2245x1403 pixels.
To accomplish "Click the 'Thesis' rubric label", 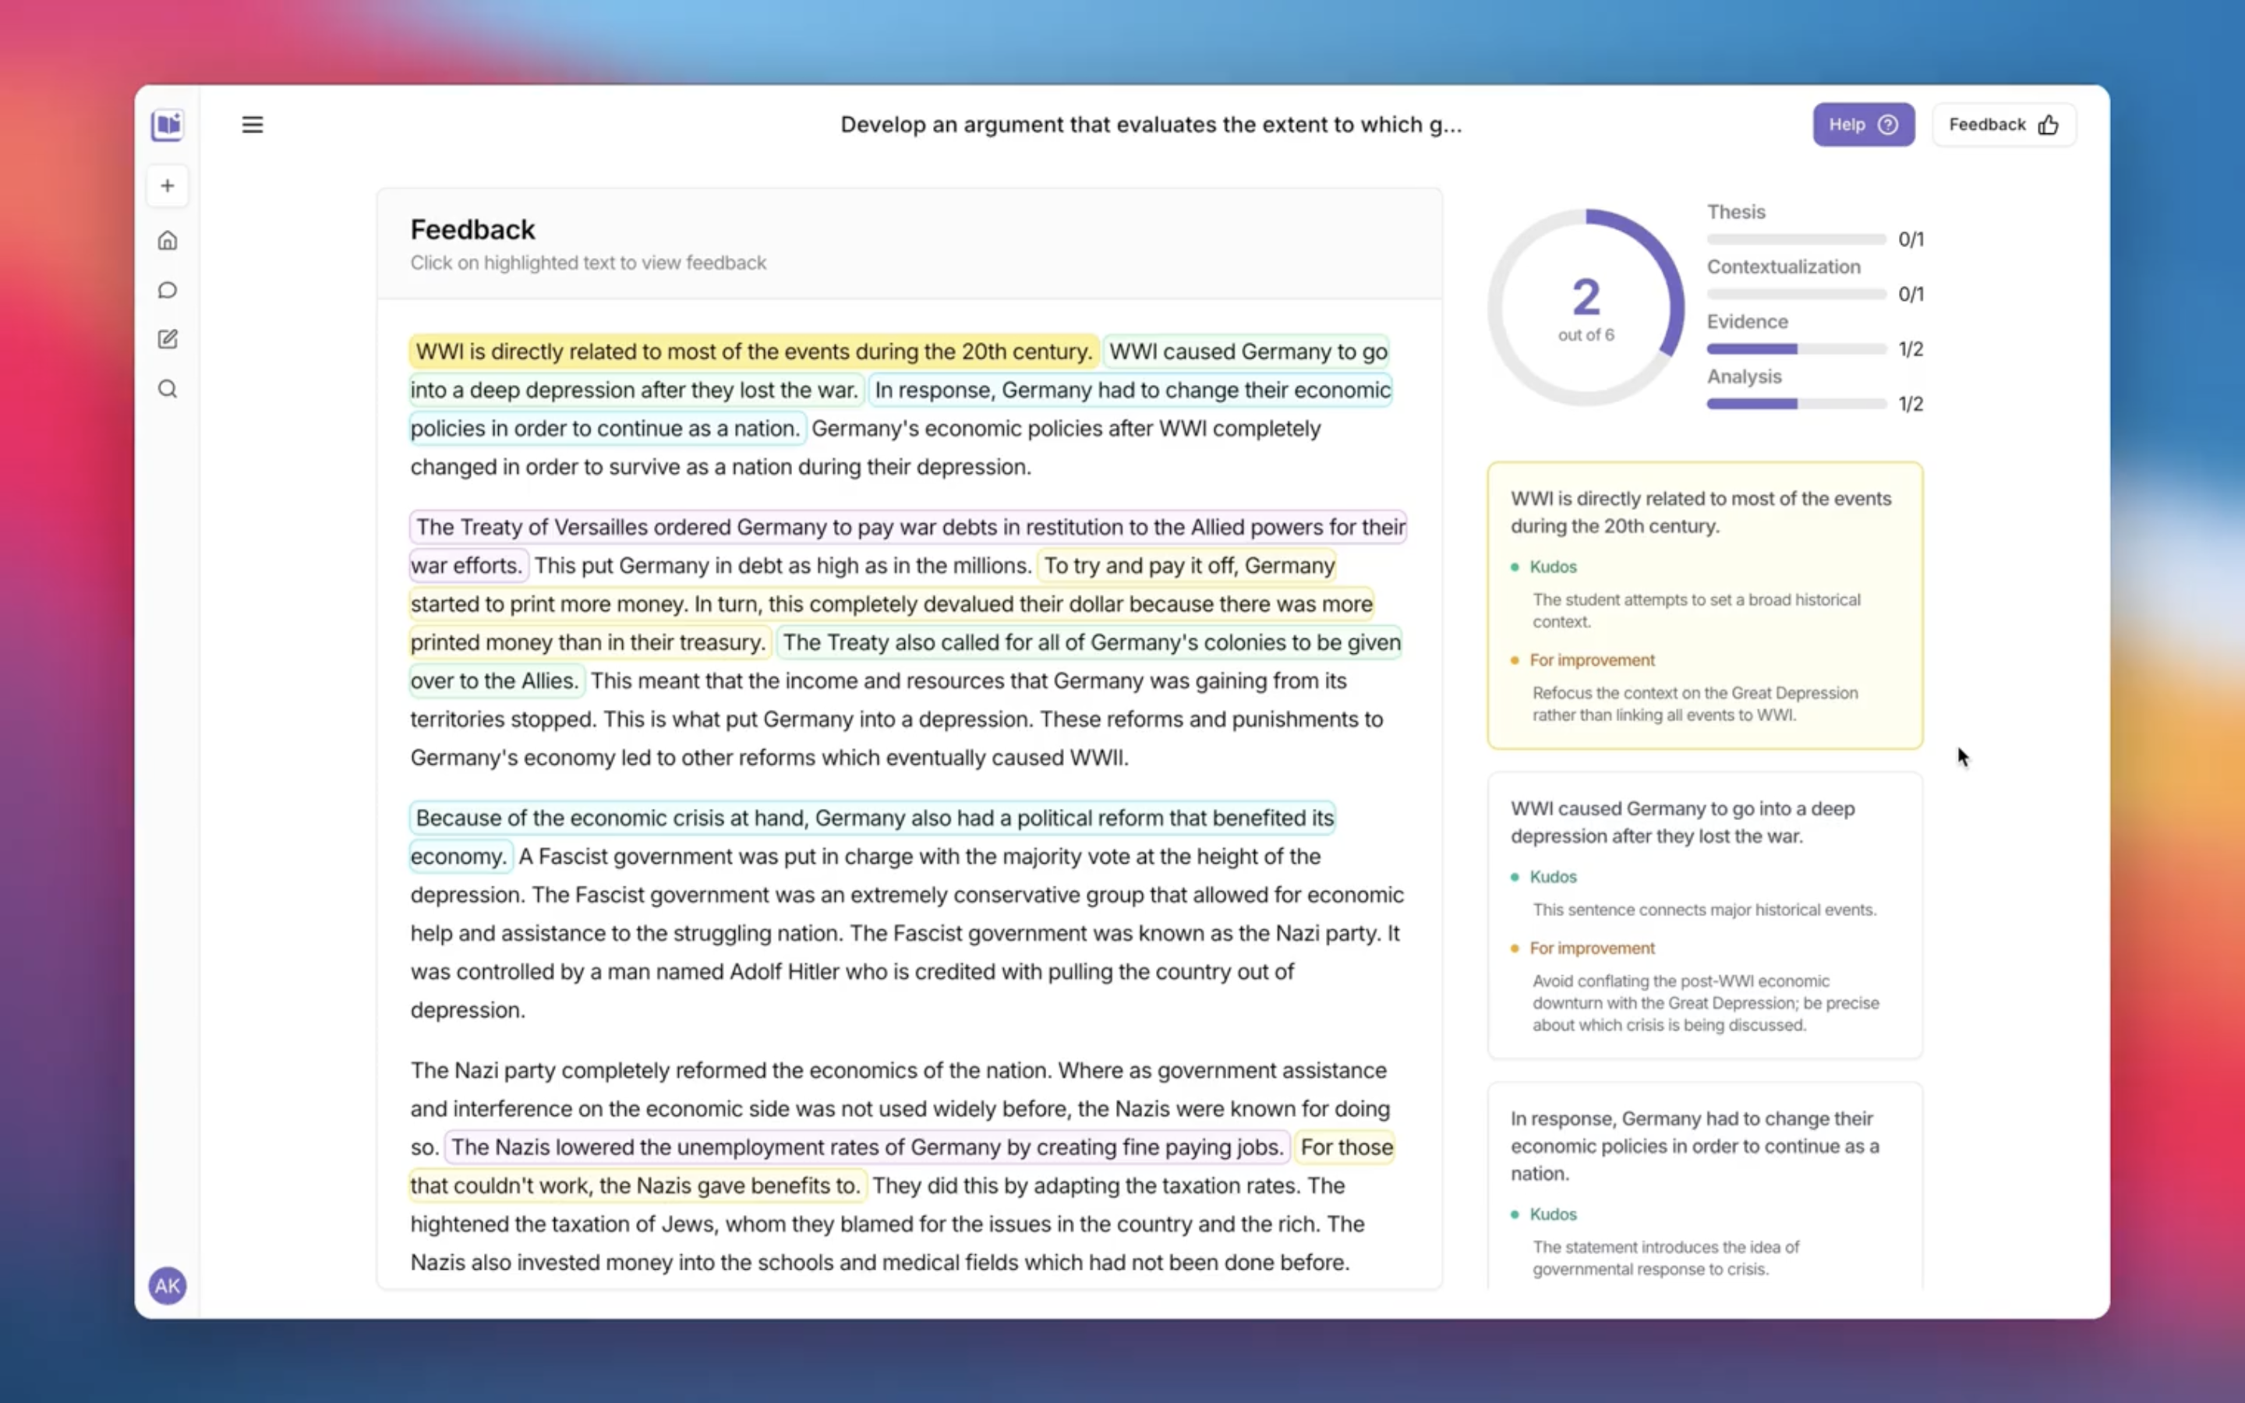I will click(x=1736, y=211).
